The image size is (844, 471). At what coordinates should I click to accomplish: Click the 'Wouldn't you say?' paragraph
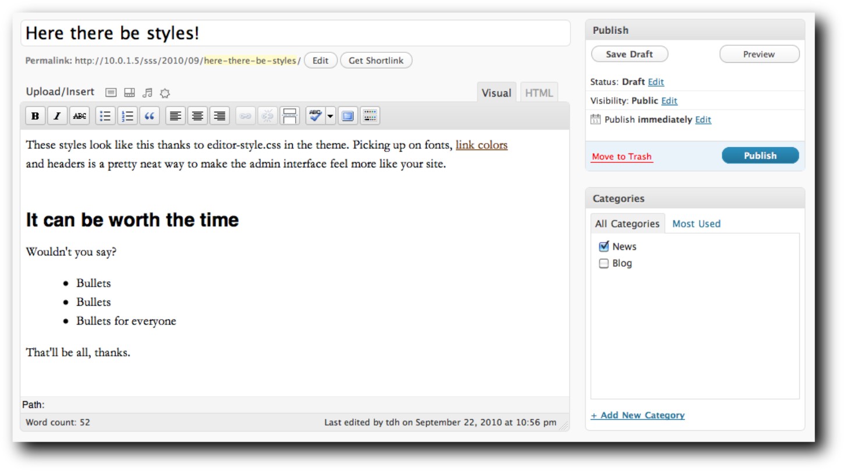[71, 252]
